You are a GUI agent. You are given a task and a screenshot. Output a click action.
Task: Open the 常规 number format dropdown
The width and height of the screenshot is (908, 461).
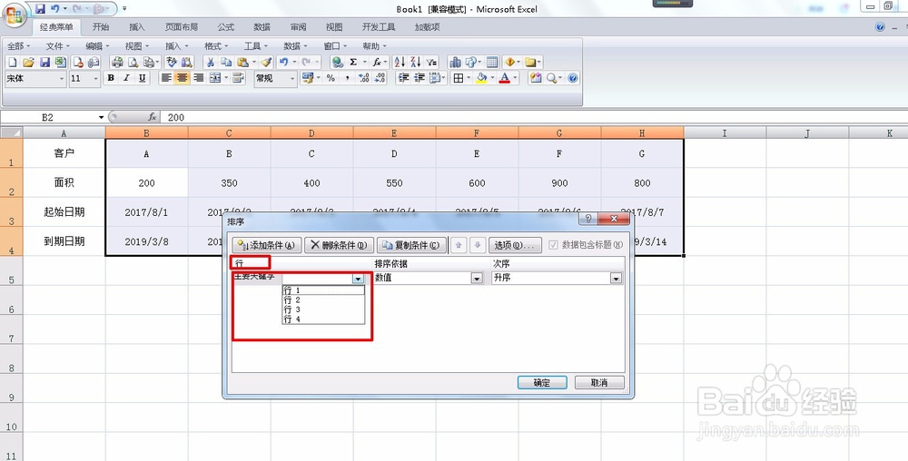point(292,79)
